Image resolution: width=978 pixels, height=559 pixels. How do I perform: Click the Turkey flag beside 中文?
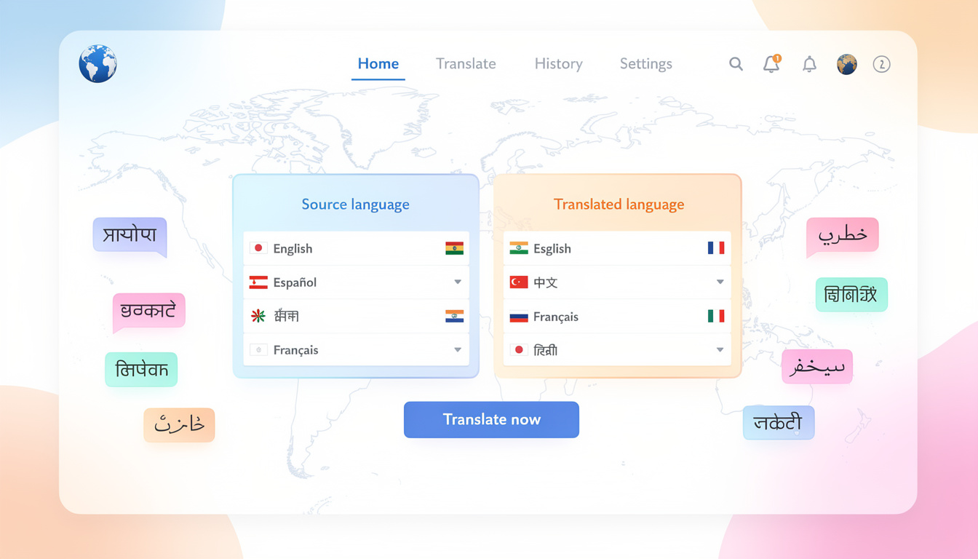click(x=520, y=282)
